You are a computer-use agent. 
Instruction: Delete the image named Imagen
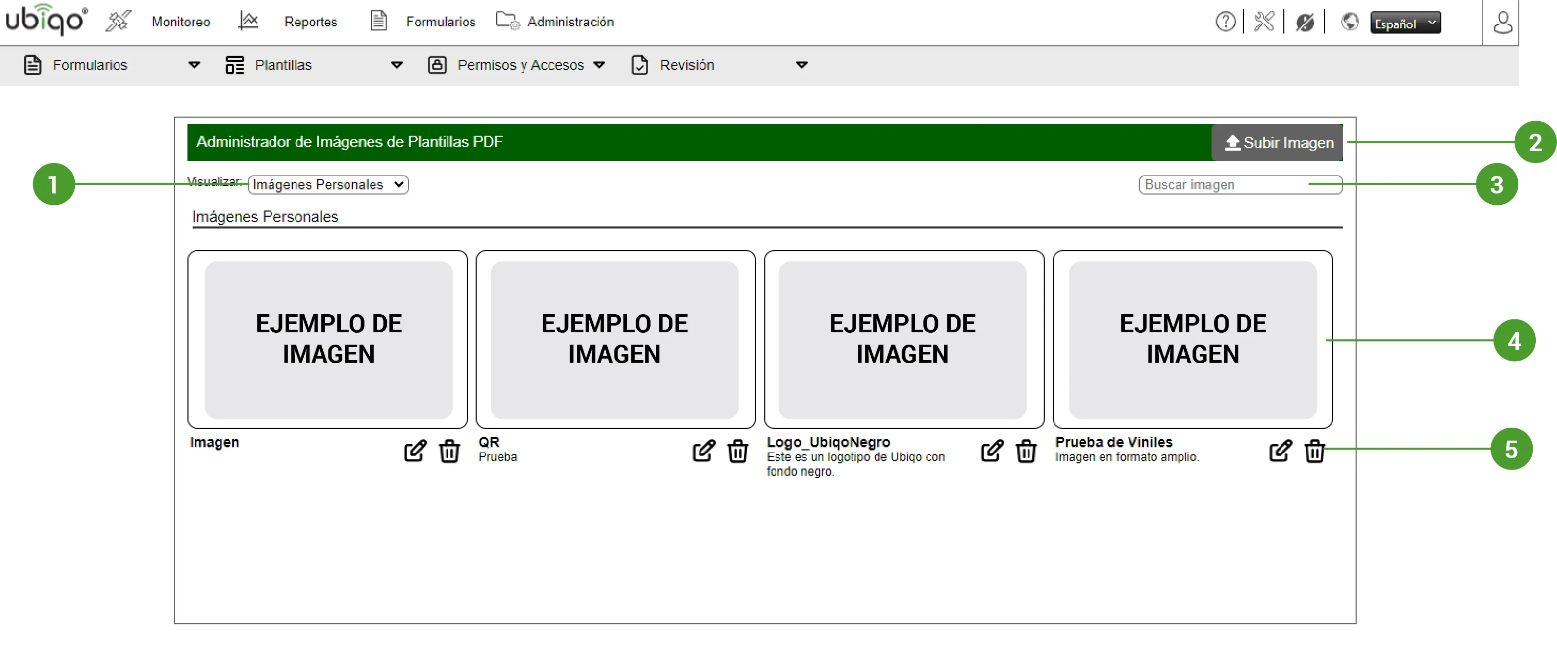(449, 451)
